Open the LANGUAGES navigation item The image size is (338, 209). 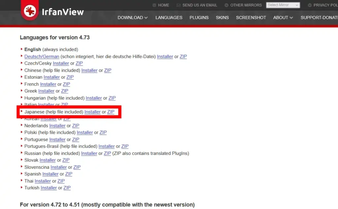coord(169,17)
